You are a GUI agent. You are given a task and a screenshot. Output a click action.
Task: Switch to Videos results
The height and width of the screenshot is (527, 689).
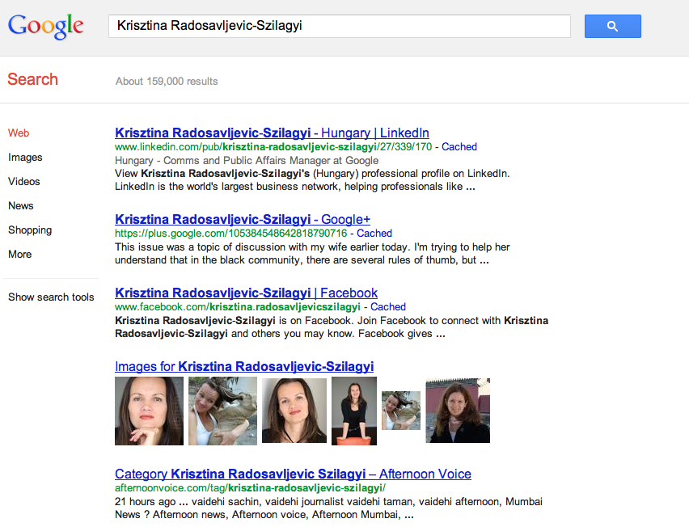(x=24, y=182)
